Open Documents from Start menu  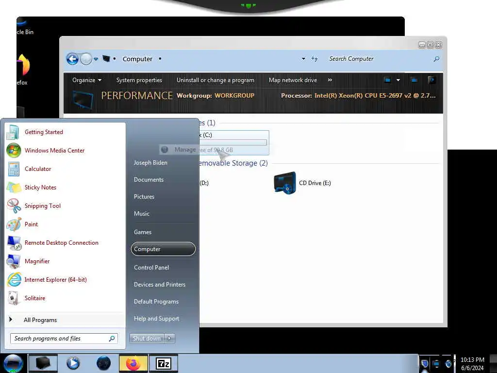point(149,180)
